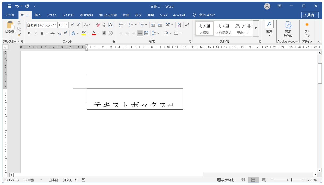This screenshot has width=324, height=185.
Task: Open the ファイル tab
Action: point(10,15)
